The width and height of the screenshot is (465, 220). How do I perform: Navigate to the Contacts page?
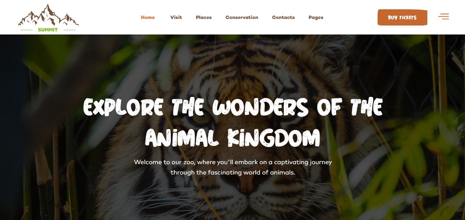point(283,17)
